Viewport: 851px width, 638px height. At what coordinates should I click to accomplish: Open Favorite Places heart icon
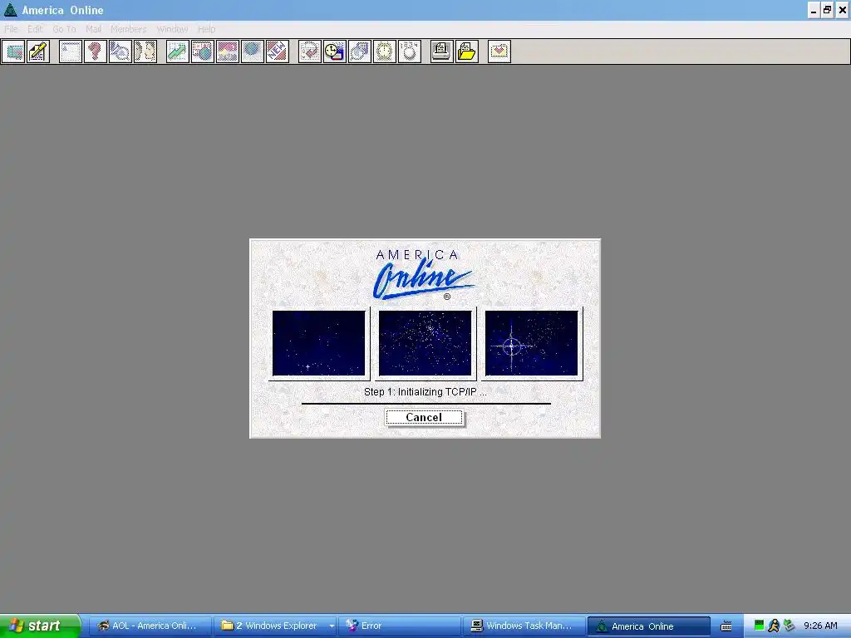(499, 52)
